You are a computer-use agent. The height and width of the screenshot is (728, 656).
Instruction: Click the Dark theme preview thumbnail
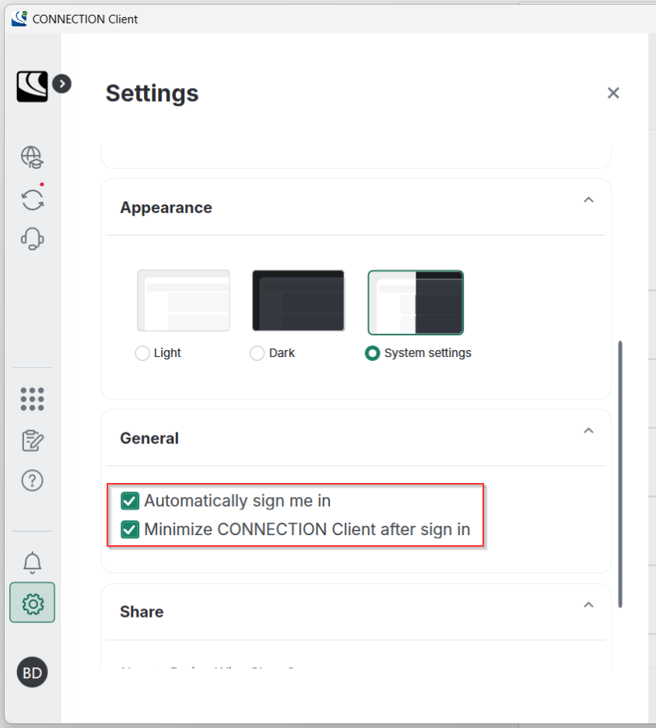[x=298, y=300]
